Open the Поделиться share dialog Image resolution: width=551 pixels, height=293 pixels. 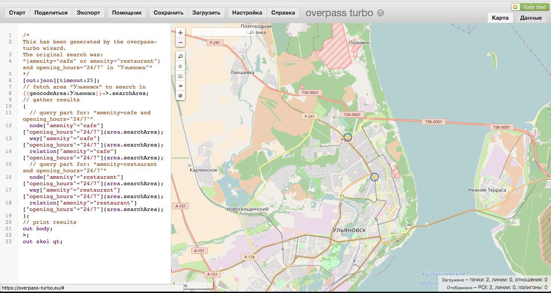tap(51, 12)
